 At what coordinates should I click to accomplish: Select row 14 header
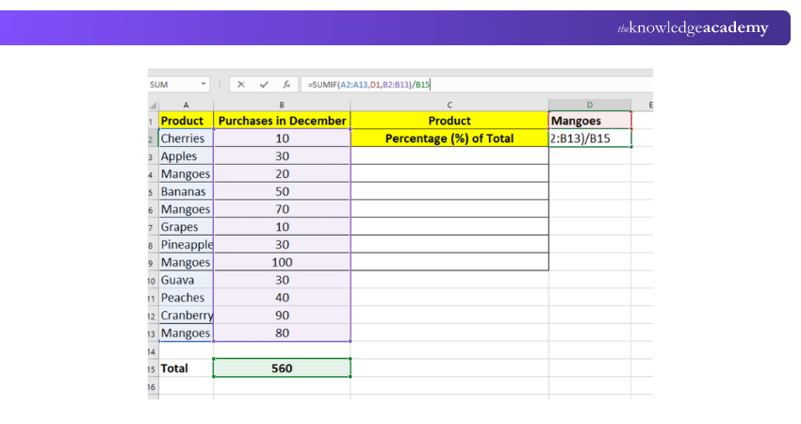pos(153,351)
